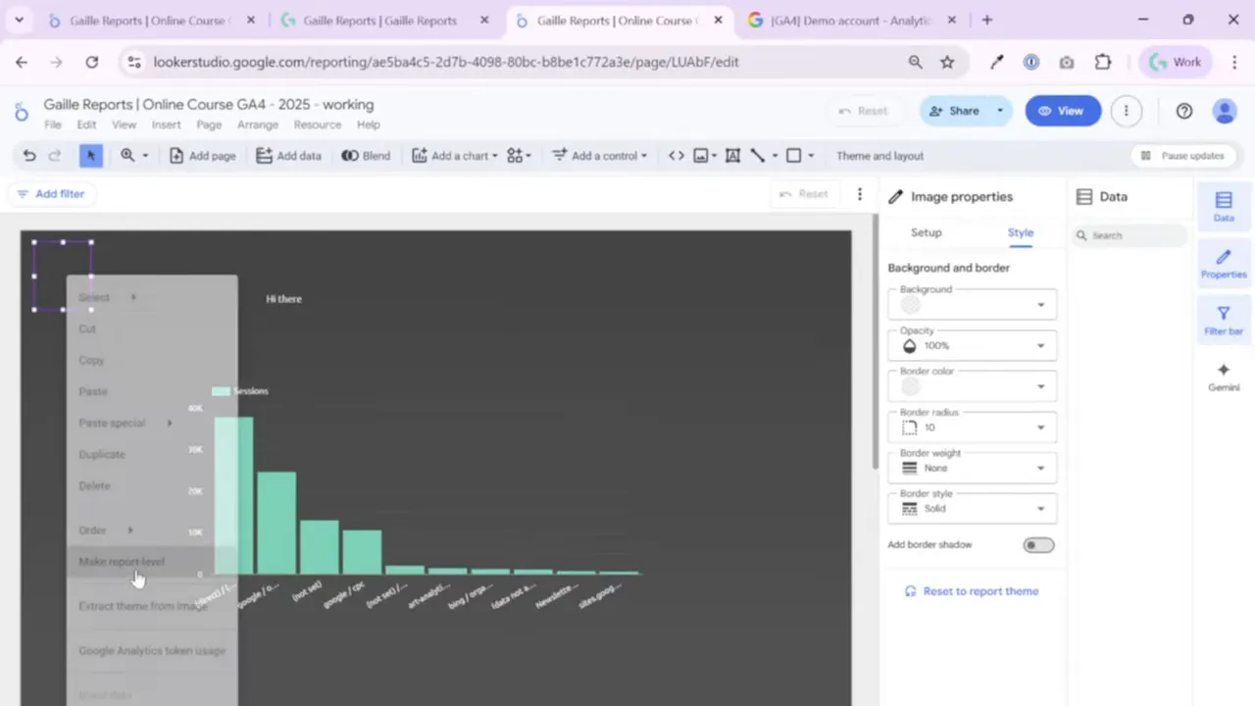Open the Filter bar panel
Image resolution: width=1255 pixels, height=706 pixels.
(x=1223, y=320)
